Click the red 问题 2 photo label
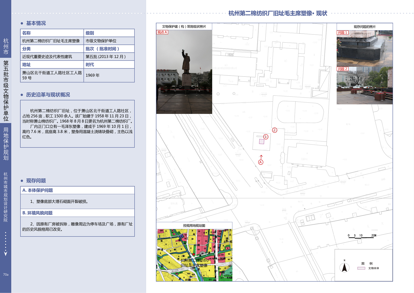This screenshot has width=414, height=293. pos(342,69)
